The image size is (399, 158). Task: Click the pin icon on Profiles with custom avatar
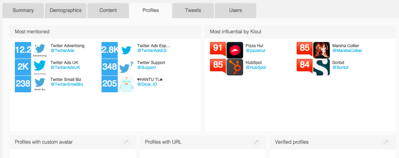click(x=126, y=142)
